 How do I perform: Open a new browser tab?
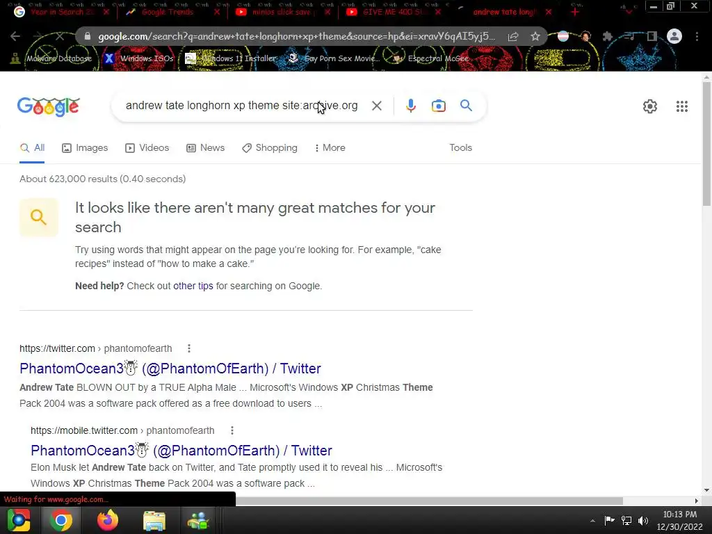[x=575, y=12]
